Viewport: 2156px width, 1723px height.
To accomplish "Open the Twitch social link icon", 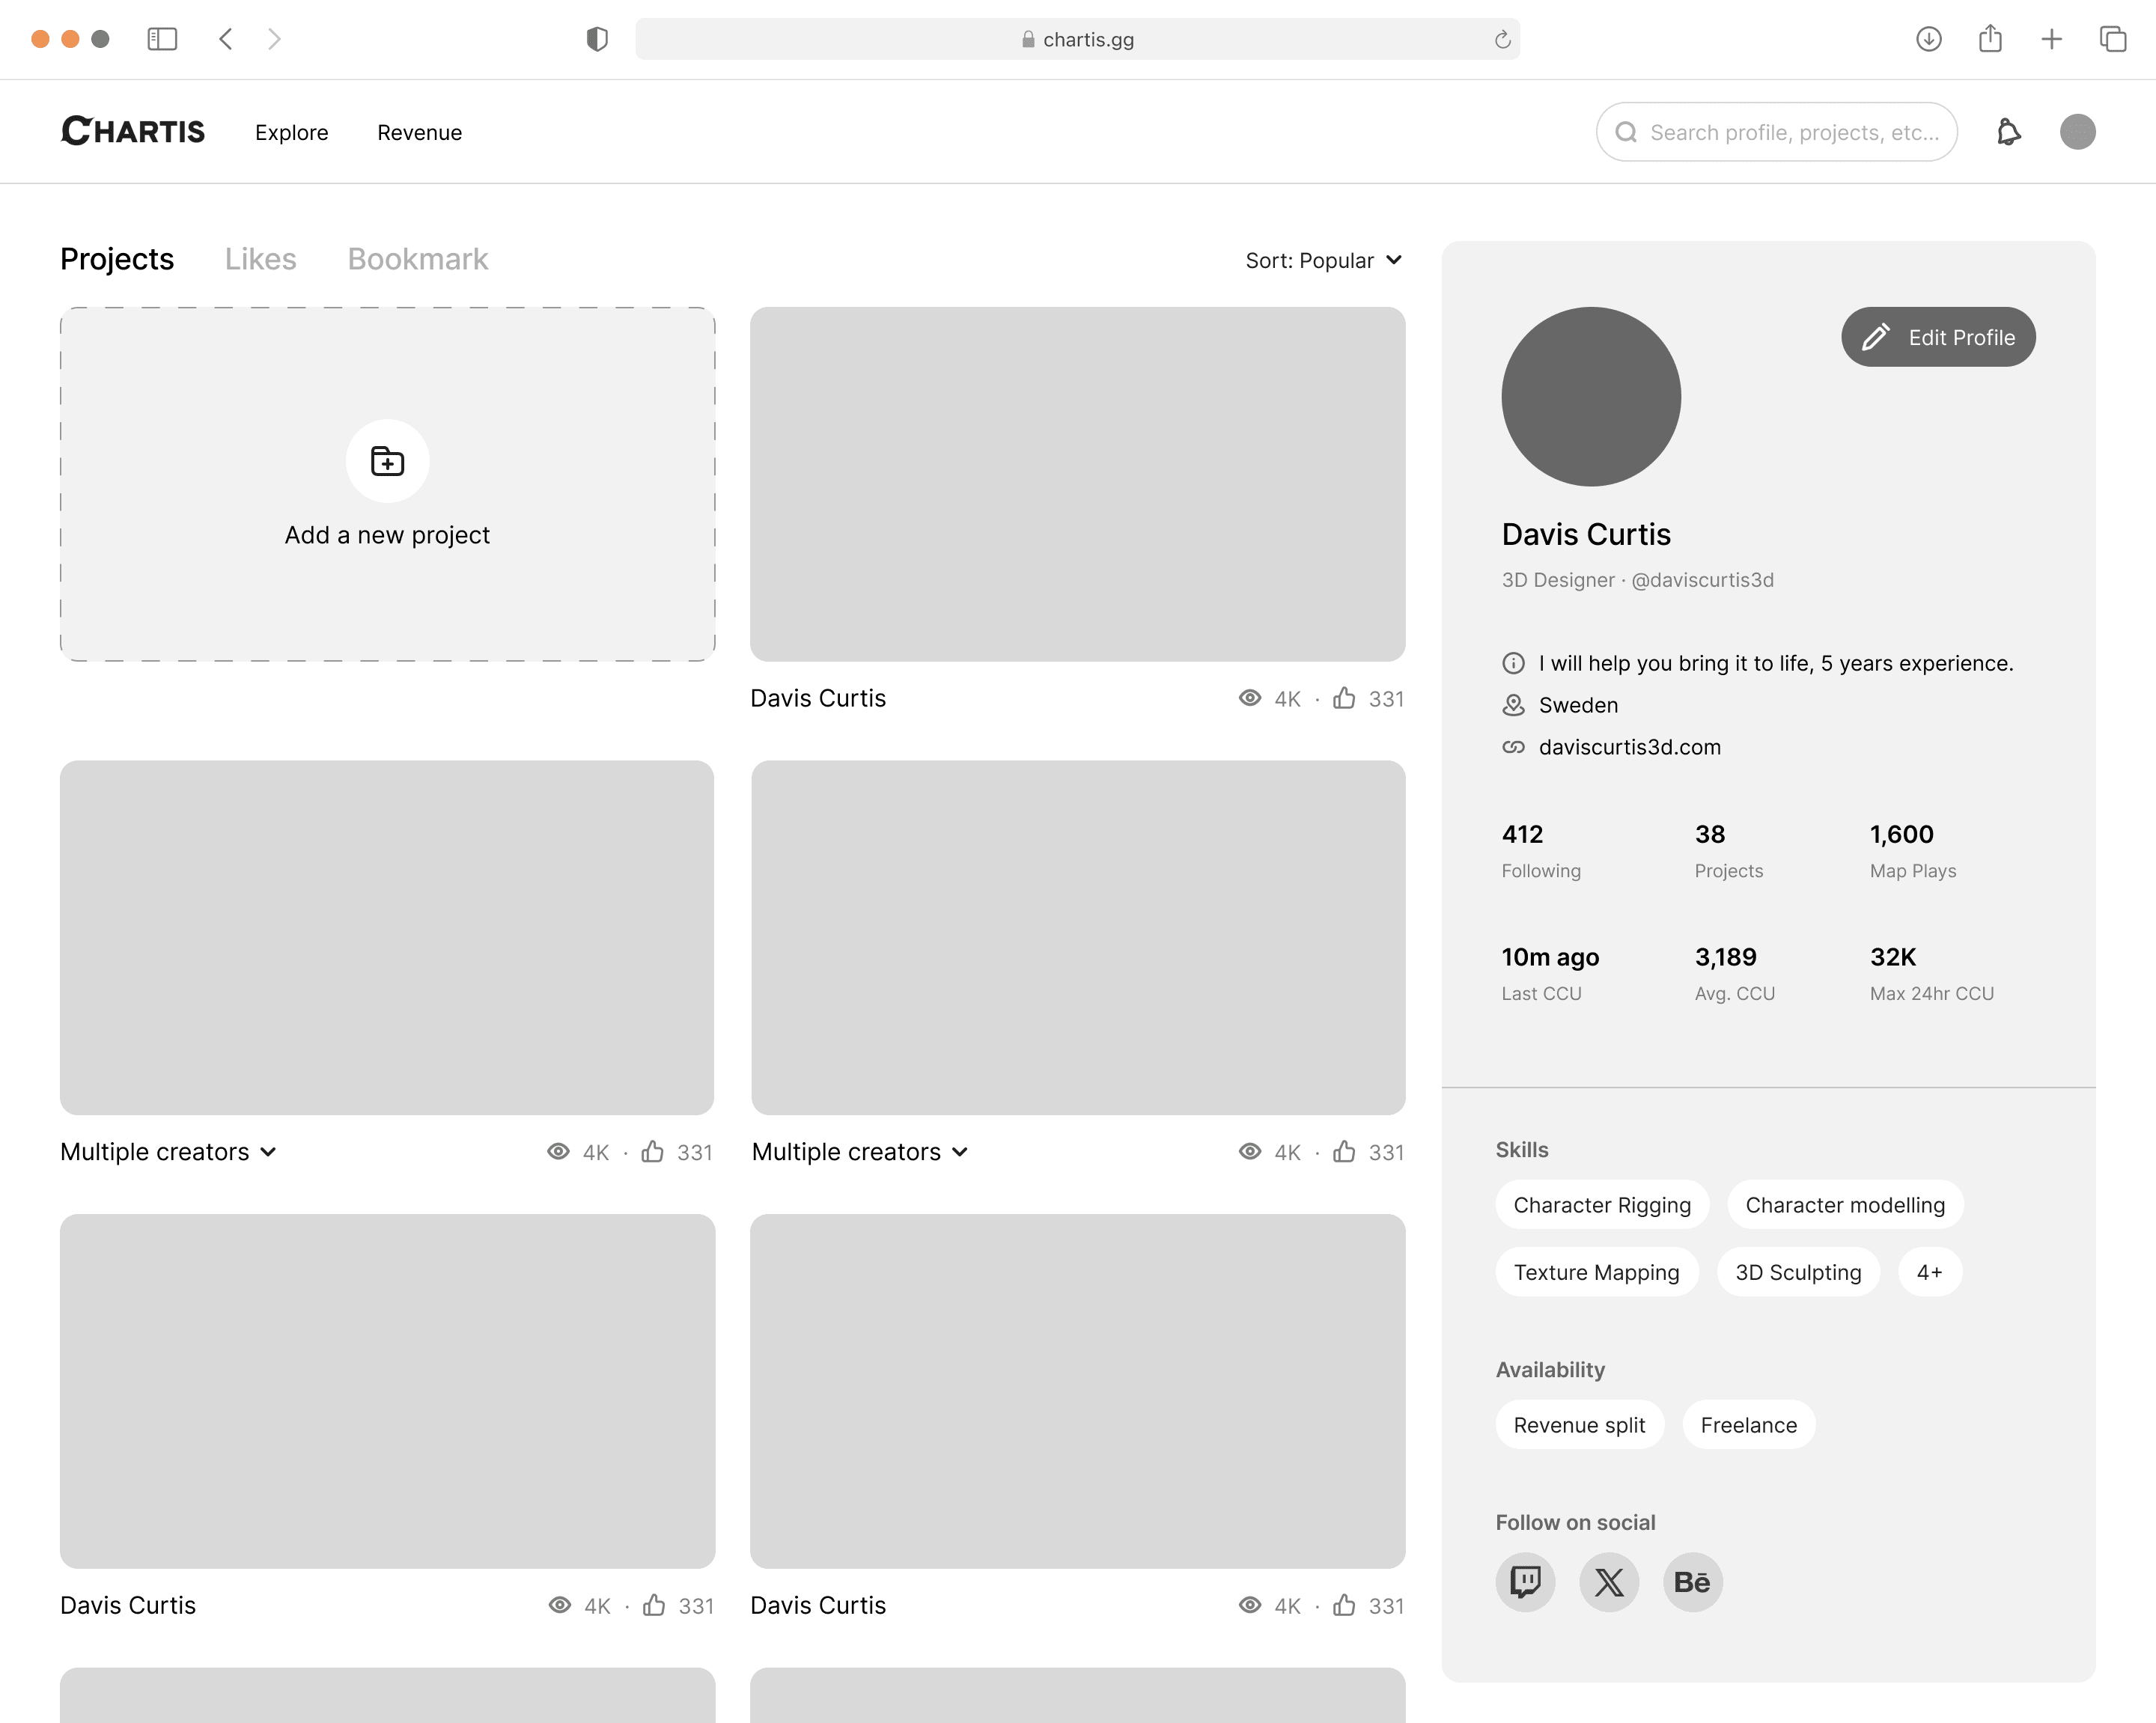I will tap(1525, 1581).
